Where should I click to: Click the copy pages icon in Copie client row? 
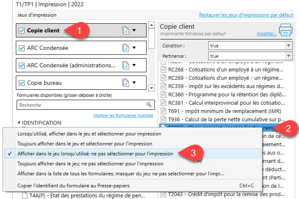click(126, 30)
